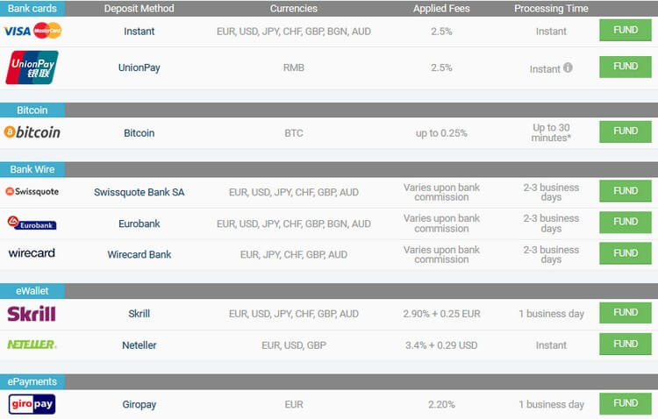
Task: Click the Skrill logo
Action: [x=32, y=314]
